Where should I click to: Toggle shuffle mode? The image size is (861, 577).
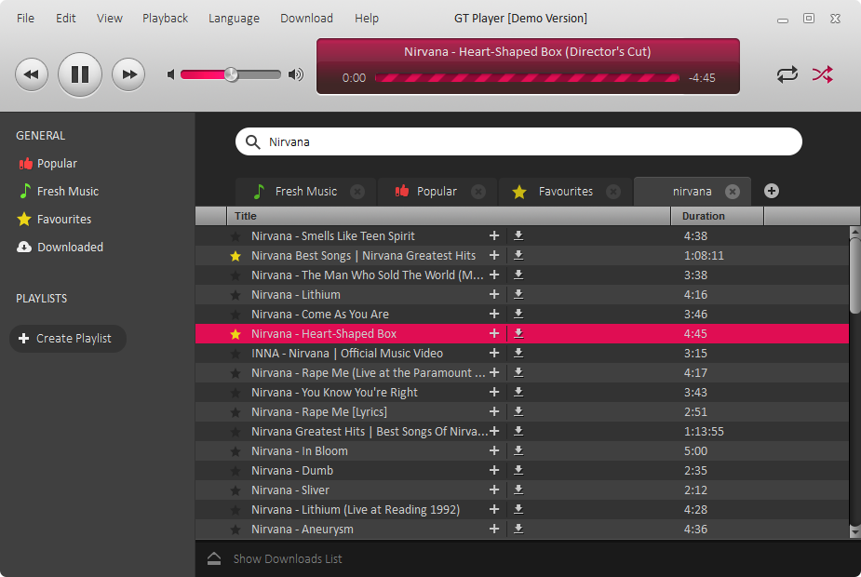pos(822,74)
